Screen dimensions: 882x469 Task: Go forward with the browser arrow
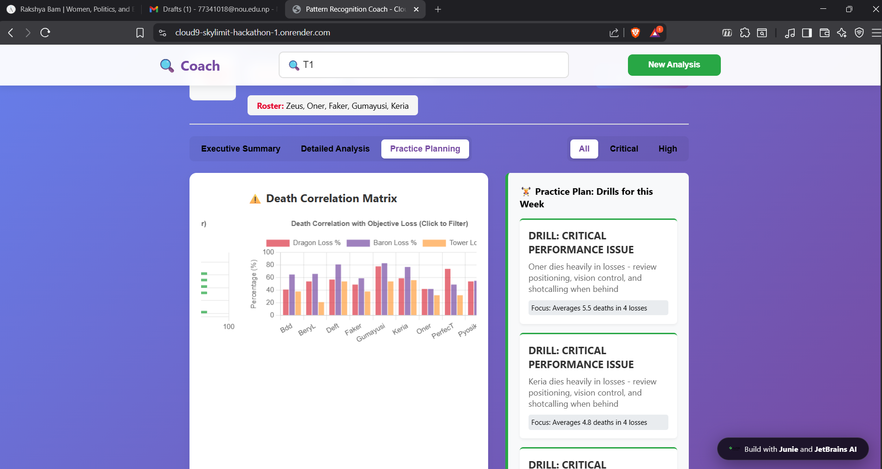point(28,33)
